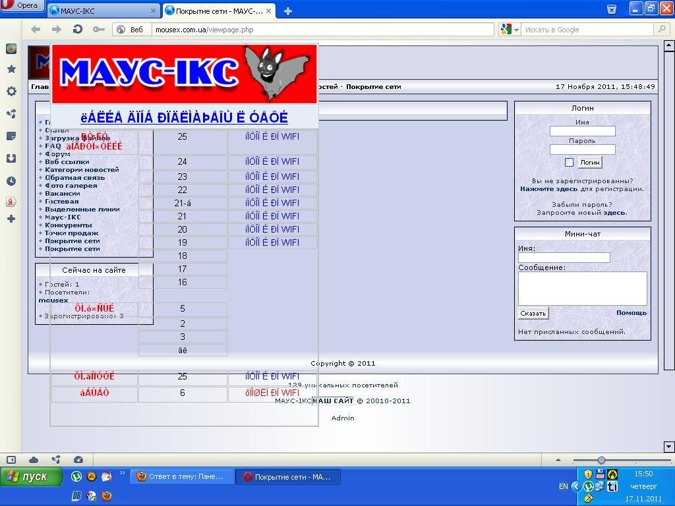675x506 pixels.
Task: Click the password wand key icon
Action: coord(99,29)
